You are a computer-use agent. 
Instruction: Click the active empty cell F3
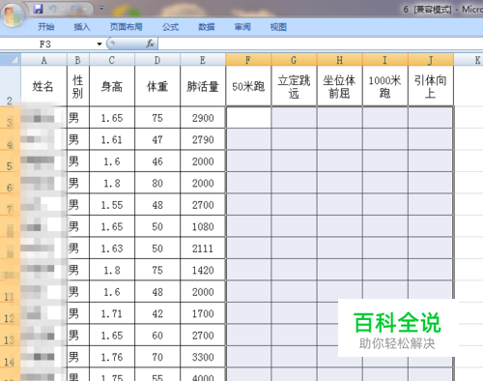click(248, 118)
